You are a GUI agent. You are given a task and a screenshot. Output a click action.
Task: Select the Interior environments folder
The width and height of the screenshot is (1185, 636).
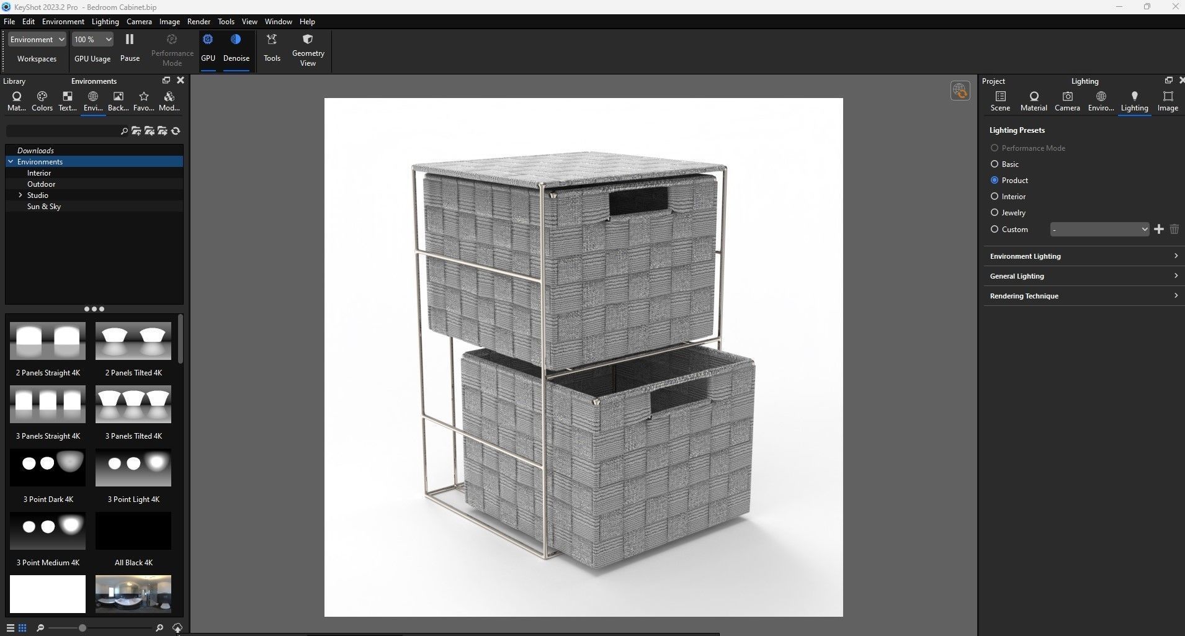[39, 172]
